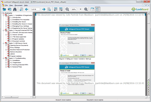Toggle the page layout view button
The width and height of the screenshot is (151, 102).
[x=92, y=9]
